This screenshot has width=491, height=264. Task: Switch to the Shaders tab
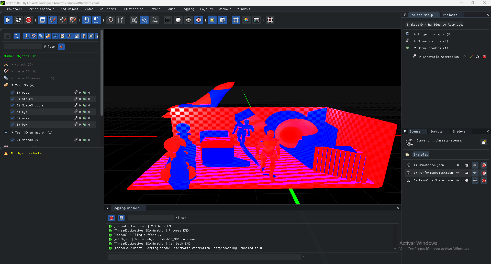click(459, 131)
